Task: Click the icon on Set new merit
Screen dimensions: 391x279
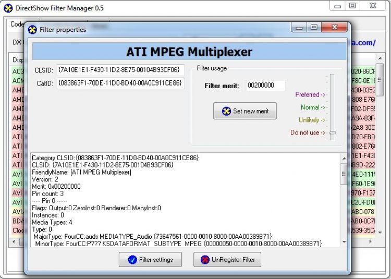Action: click(226, 111)
